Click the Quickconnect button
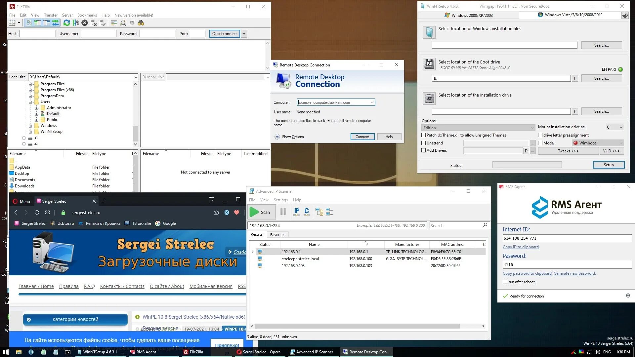The width and height of the screenshot is (635, 357). coord(224,34)
